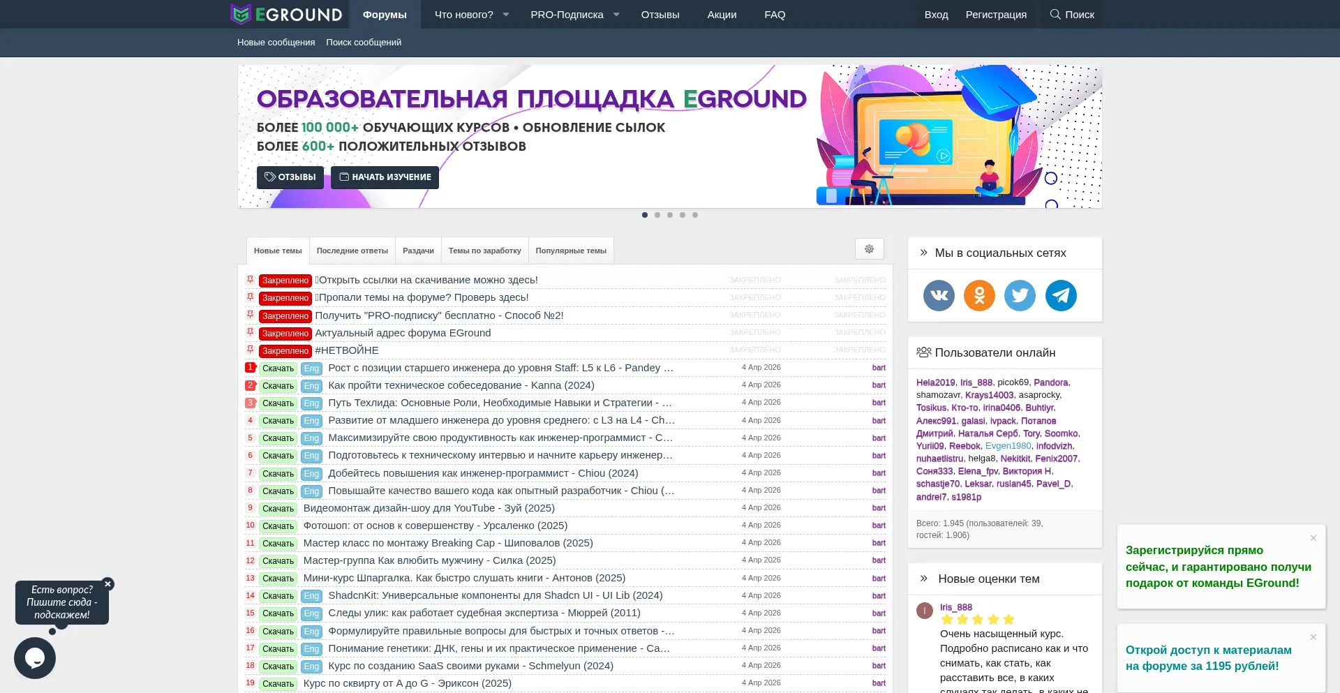Open topic 'Курс по сквирту от А до G'
This screenshot has height=693, width=1340.
408,683
